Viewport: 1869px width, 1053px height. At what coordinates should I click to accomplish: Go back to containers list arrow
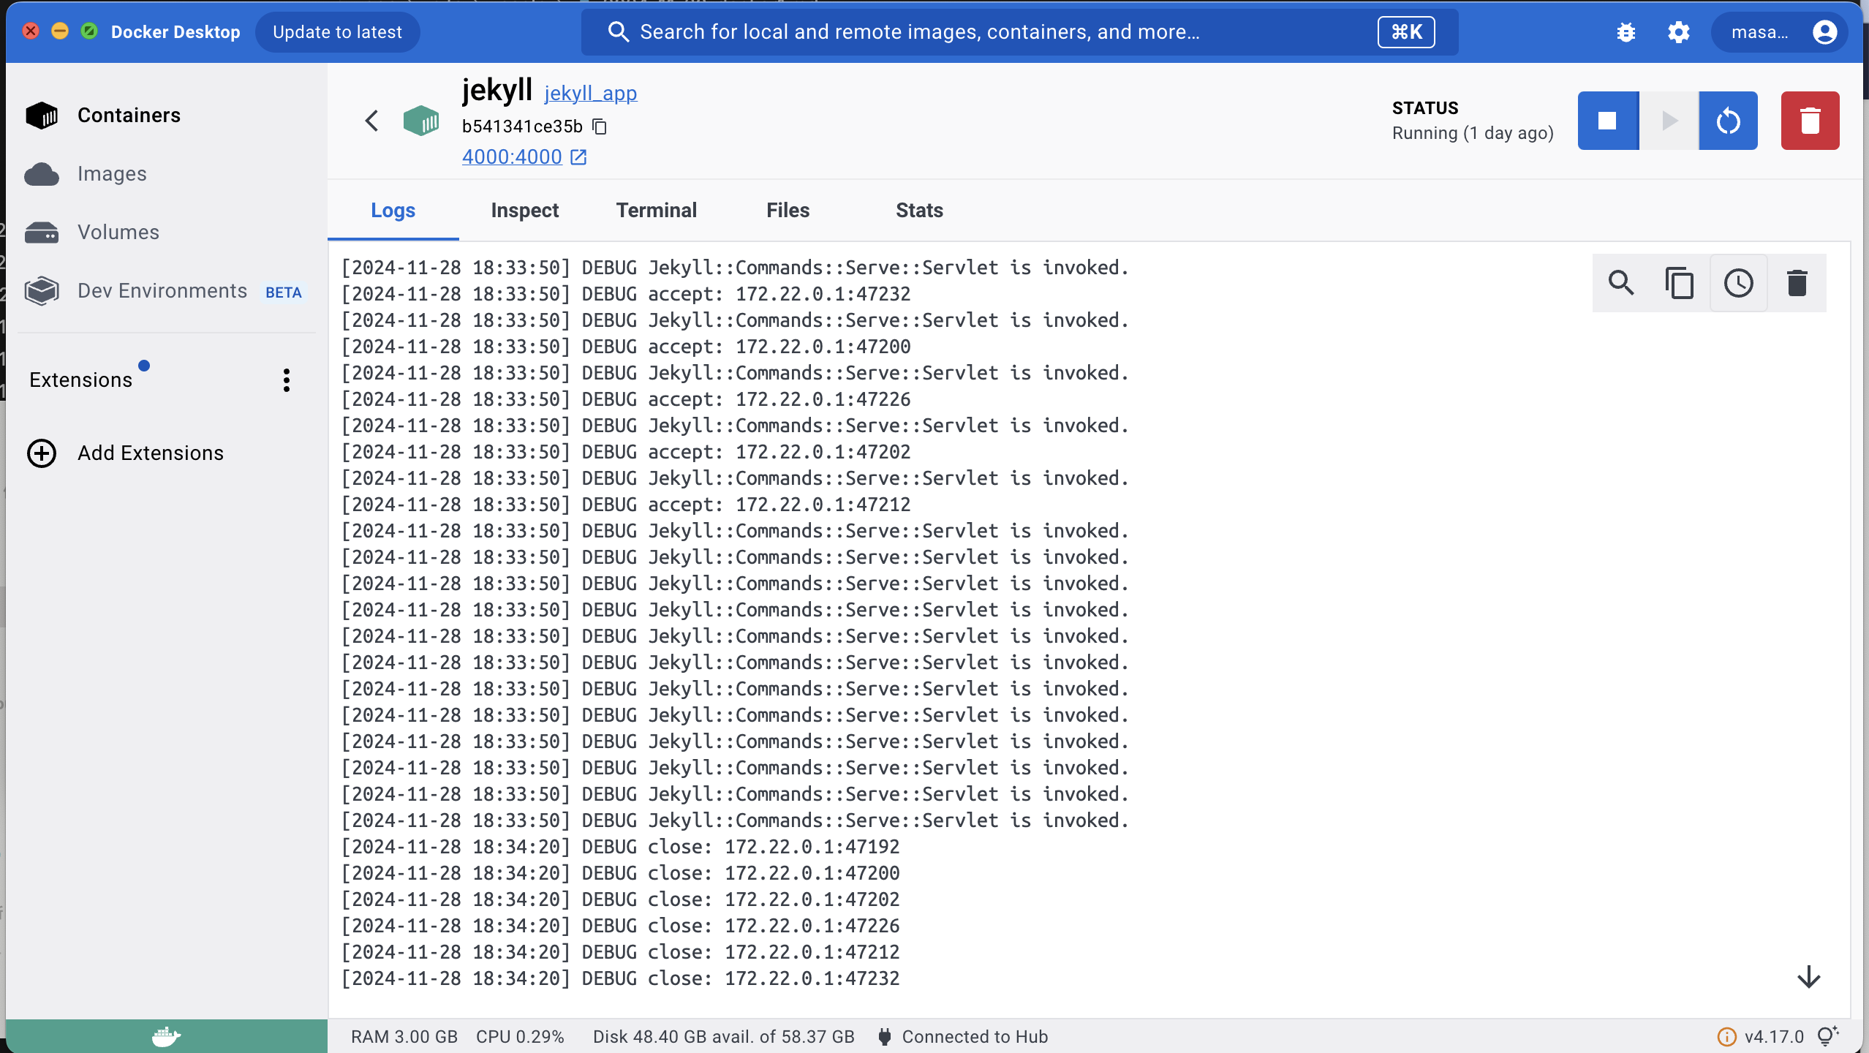(371, 121)
